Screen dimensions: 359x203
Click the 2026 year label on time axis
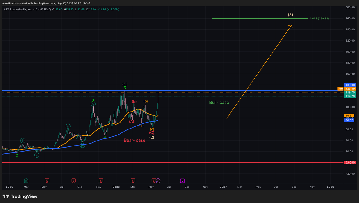[116, 187]
